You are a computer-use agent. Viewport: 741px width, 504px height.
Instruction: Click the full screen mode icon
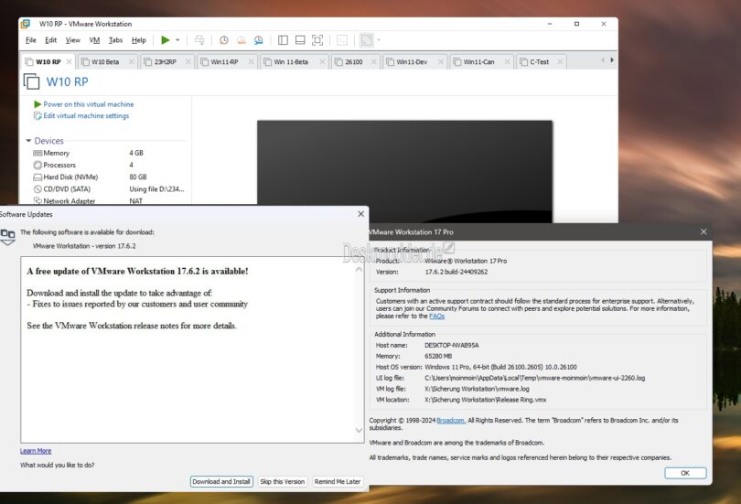pyautogui.click(x=317, y=40)
